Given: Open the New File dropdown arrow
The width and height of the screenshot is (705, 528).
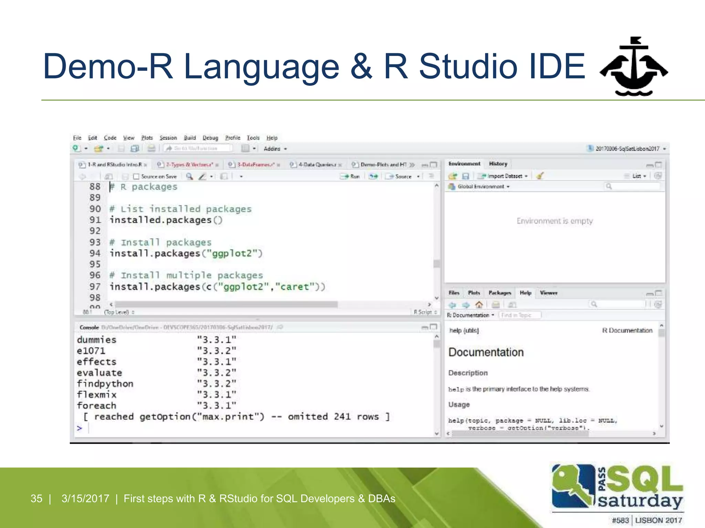Looking at the screenshot, I should [86, 149].
